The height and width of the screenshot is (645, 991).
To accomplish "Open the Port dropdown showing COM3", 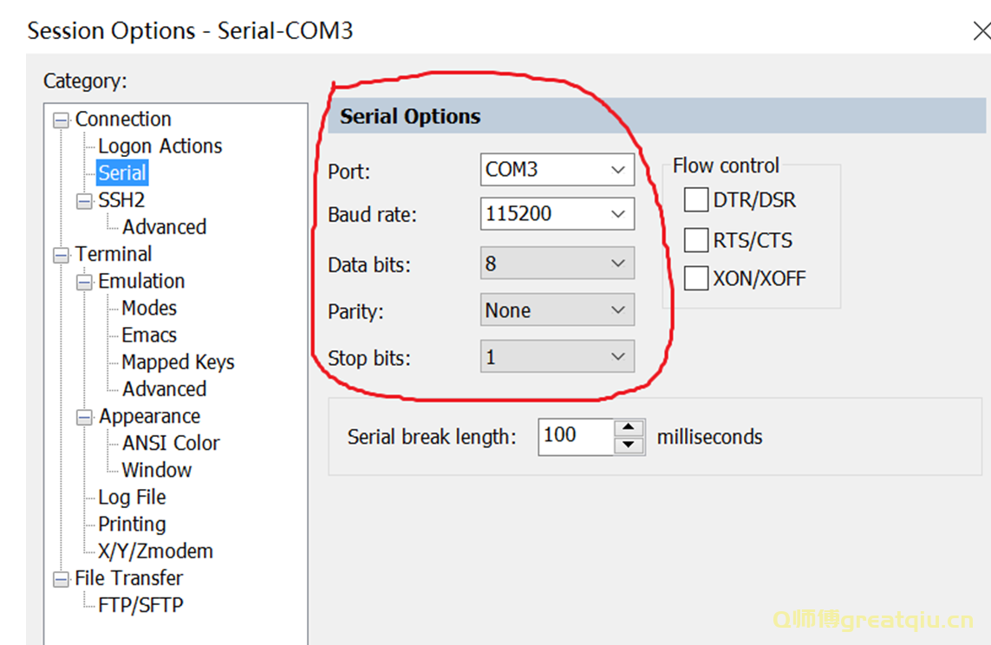I will coord(557,170).
